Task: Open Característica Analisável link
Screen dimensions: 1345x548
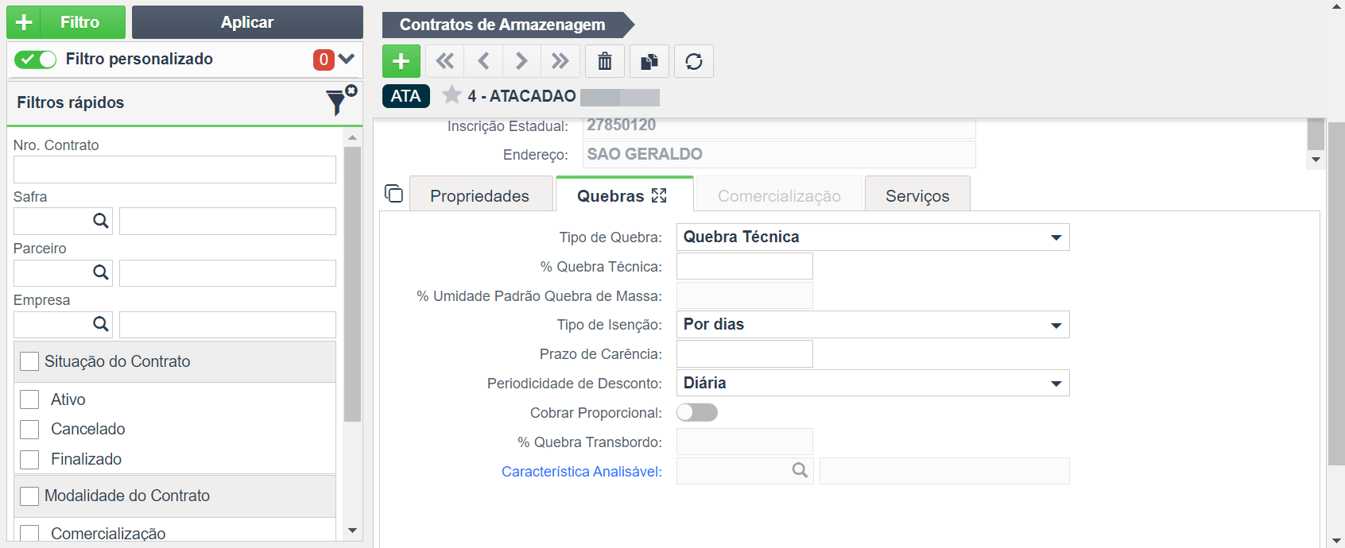Action: pos(582,471)
